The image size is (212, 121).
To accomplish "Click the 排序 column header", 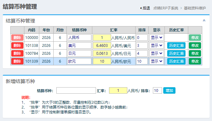I will 142,30.
